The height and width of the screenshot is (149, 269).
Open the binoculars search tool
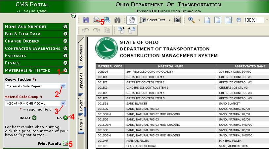[117, 20]
